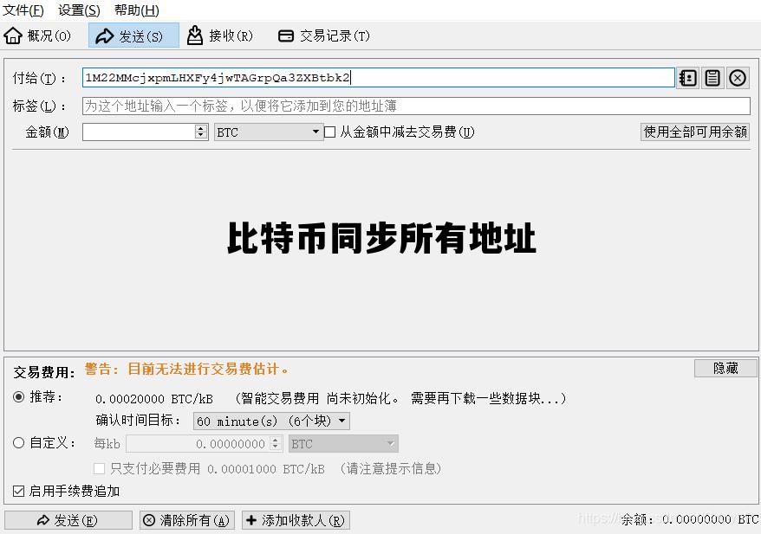Open the BTC unit dropdown next to amount
The height and width of the screenshot is (534, 761).
tap(269, 132)
